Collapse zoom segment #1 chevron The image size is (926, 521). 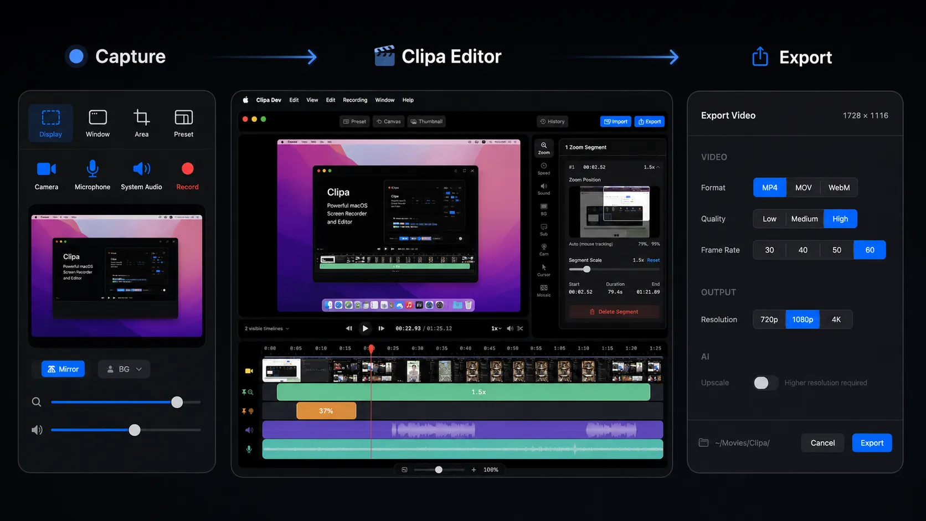coord(658,167)
